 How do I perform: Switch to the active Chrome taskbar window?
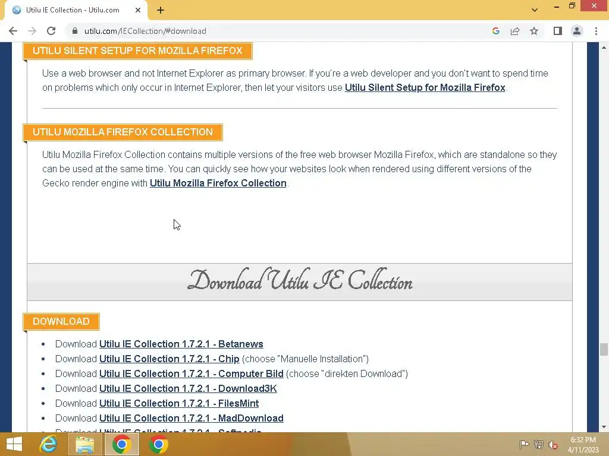tap(121, 444)
